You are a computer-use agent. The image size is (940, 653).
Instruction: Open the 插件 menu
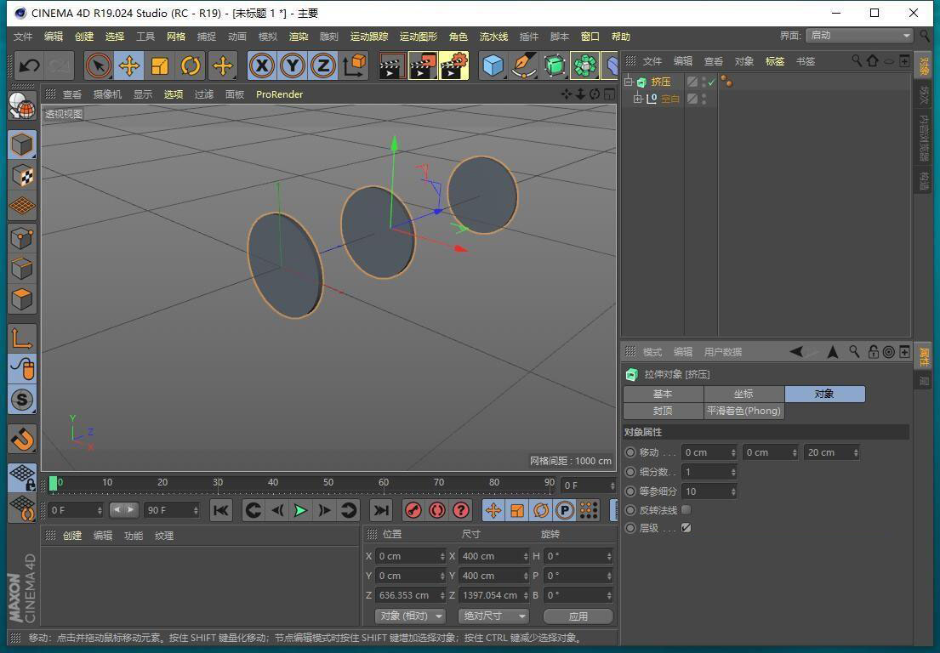[x=529, y=37]
